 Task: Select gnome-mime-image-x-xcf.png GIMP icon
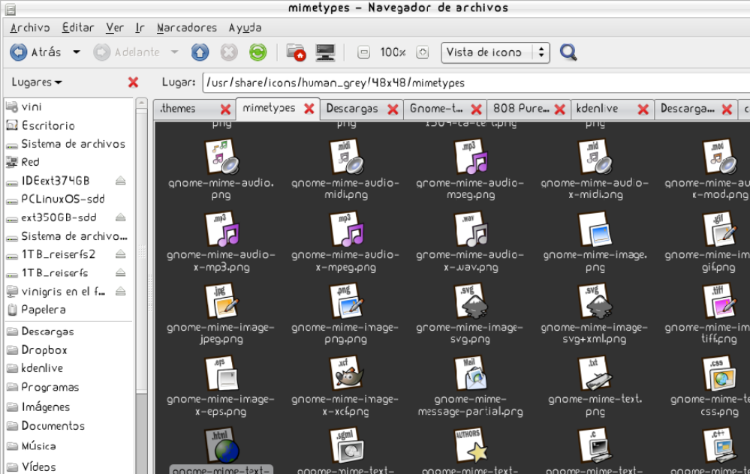pyautogui.click(x=346, y=373)
